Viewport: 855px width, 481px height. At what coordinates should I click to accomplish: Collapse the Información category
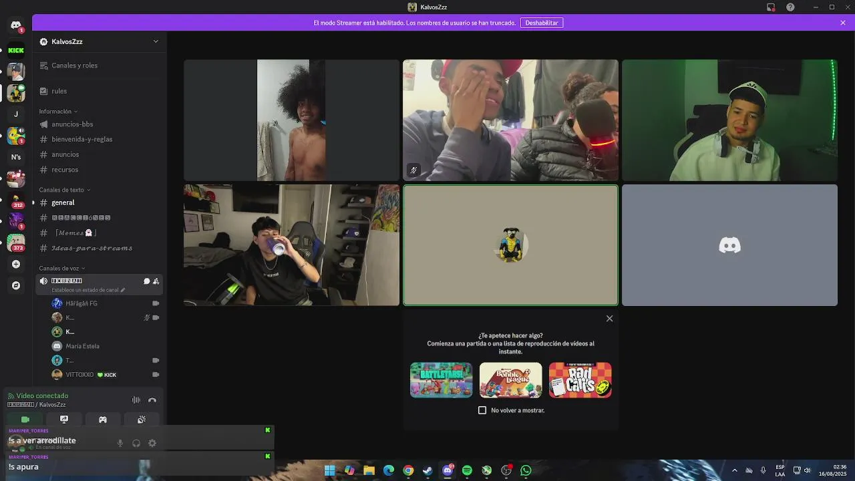pyautogui.click(x=58, y=112)
